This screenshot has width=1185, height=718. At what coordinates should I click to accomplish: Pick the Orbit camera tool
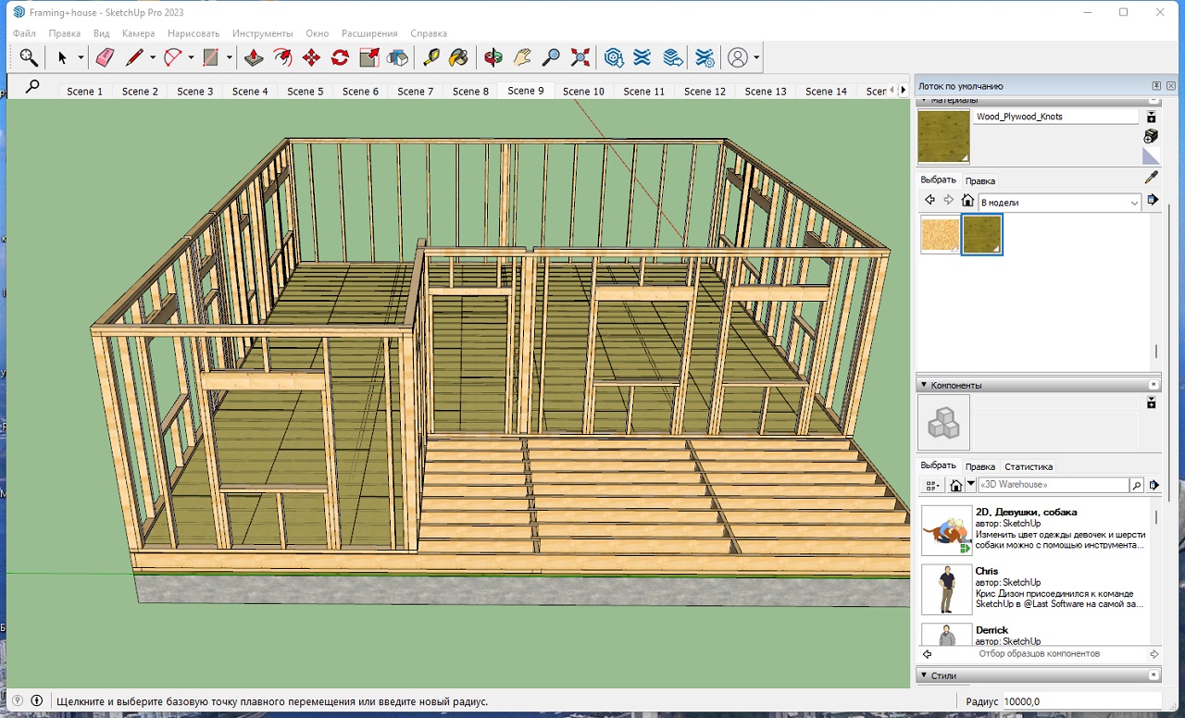(x=493, y=57)
